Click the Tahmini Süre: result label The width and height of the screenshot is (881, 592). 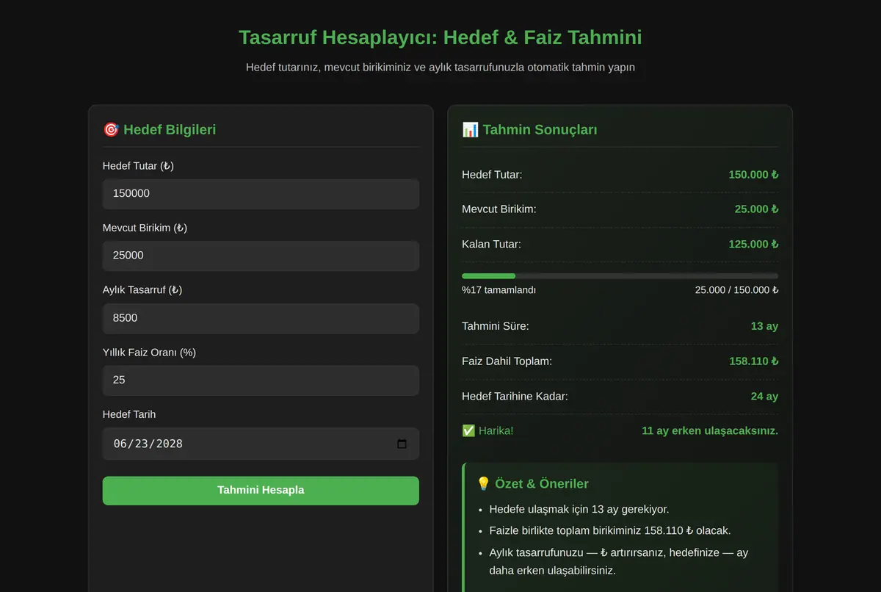[x=495, y=326]
